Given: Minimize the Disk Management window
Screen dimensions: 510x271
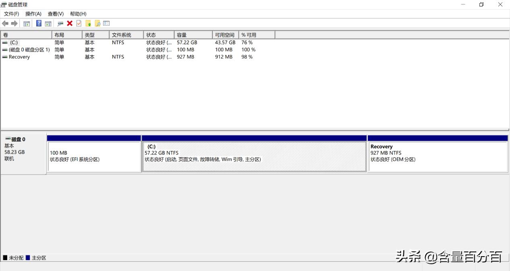Looking at the screenshot, I should 463,4.
